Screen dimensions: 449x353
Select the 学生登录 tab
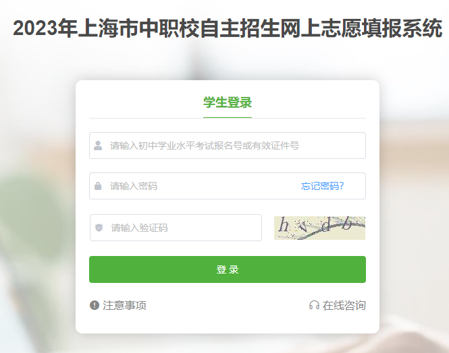tap(228, 102)
